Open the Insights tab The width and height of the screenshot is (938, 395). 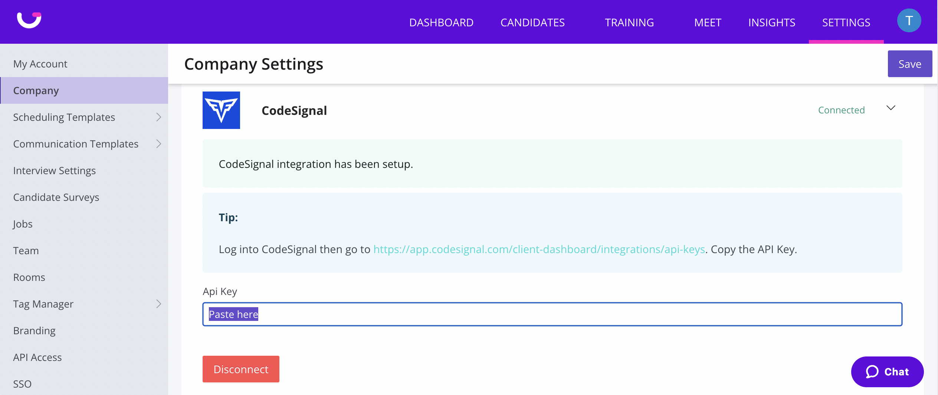771,22
